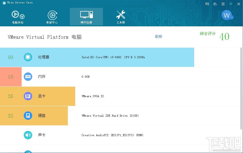This screenshot has height=153, width=243.
Task: Click the hard disk (硬盘) icon
Action: pos(28,116)
